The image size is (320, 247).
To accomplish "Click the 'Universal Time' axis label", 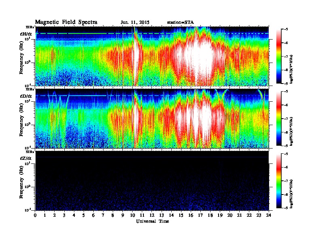I will click(x=152, y=221).
